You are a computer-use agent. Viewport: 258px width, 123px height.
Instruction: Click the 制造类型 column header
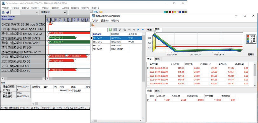(x=101, y=34)
